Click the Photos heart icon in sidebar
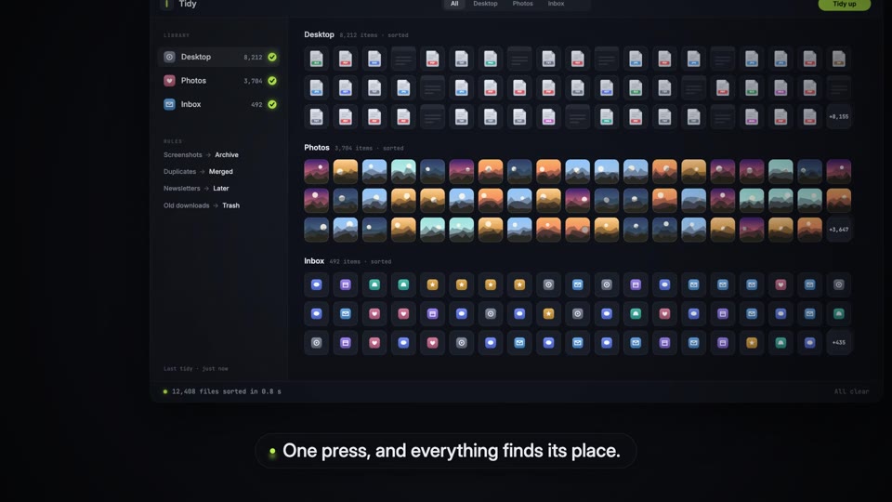 (169, 81)
